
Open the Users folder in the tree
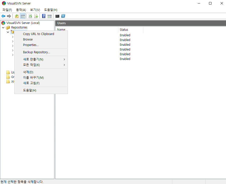click(10, 72)
